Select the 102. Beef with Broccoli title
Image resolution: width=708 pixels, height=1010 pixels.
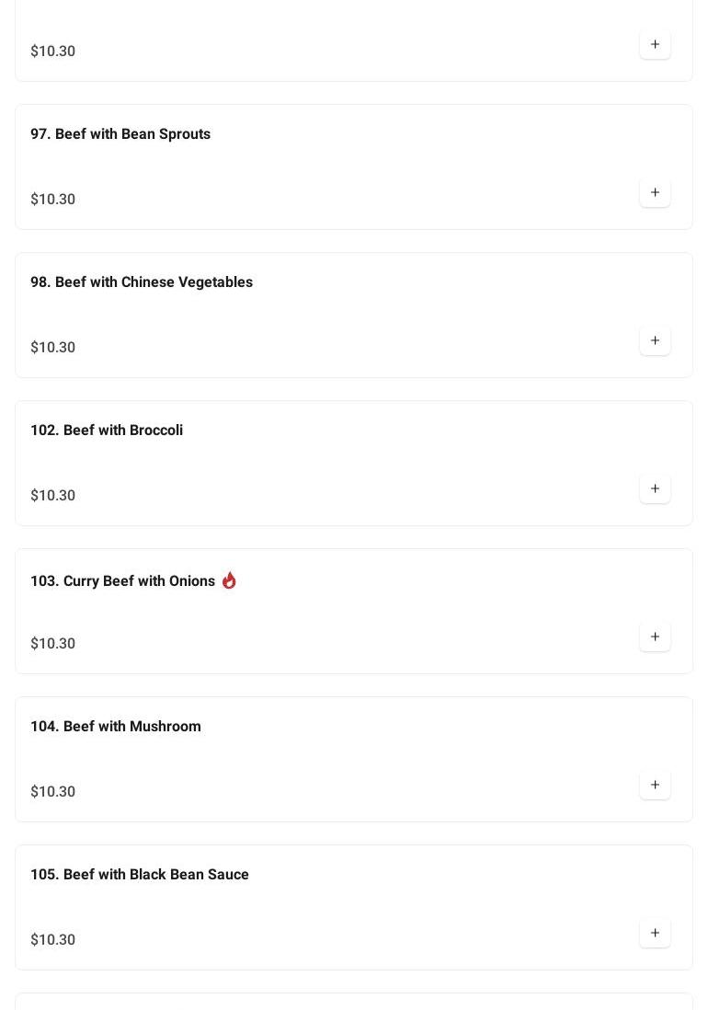107,430
